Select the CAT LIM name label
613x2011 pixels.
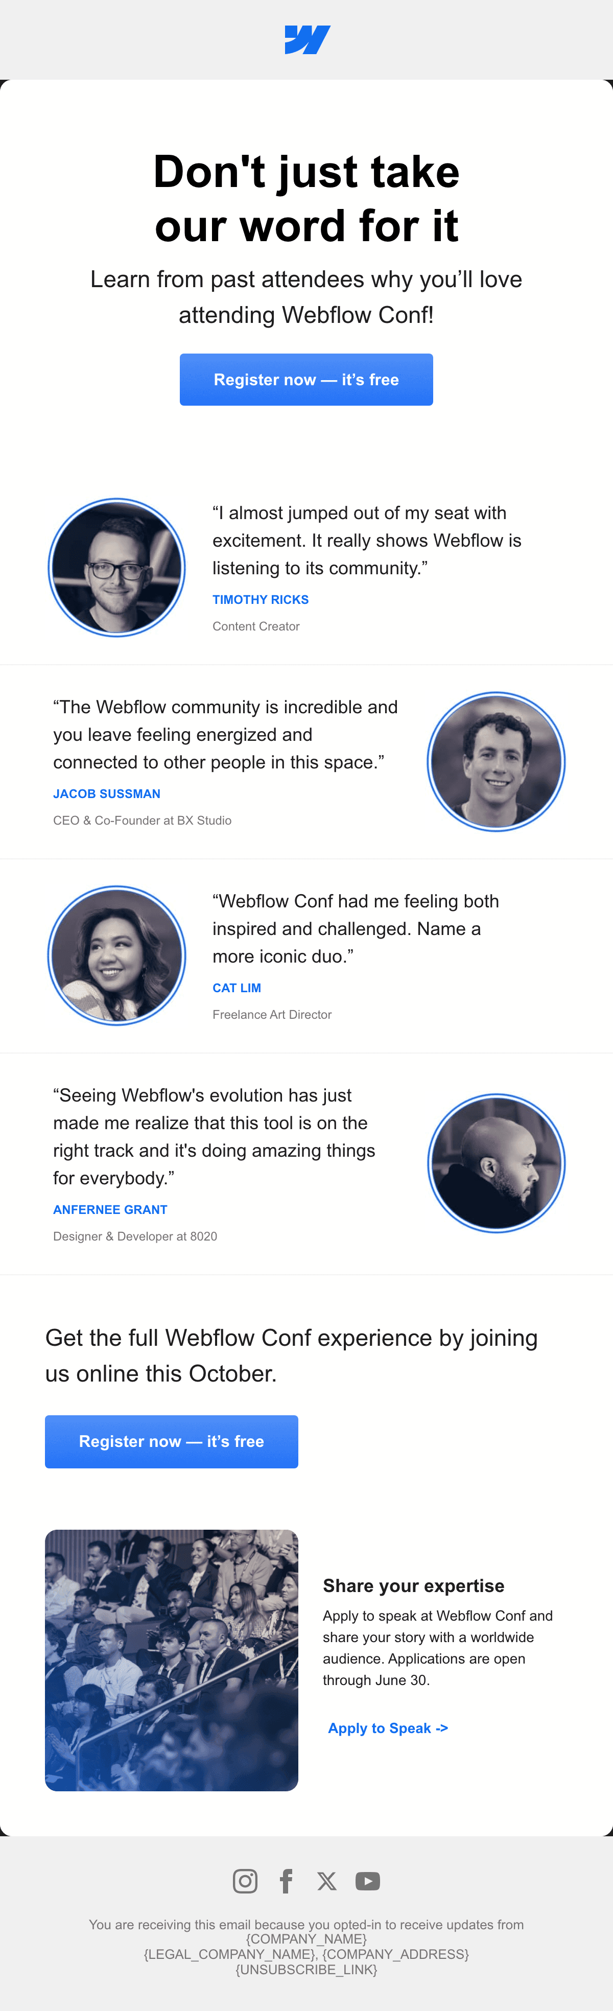(237, 988)
